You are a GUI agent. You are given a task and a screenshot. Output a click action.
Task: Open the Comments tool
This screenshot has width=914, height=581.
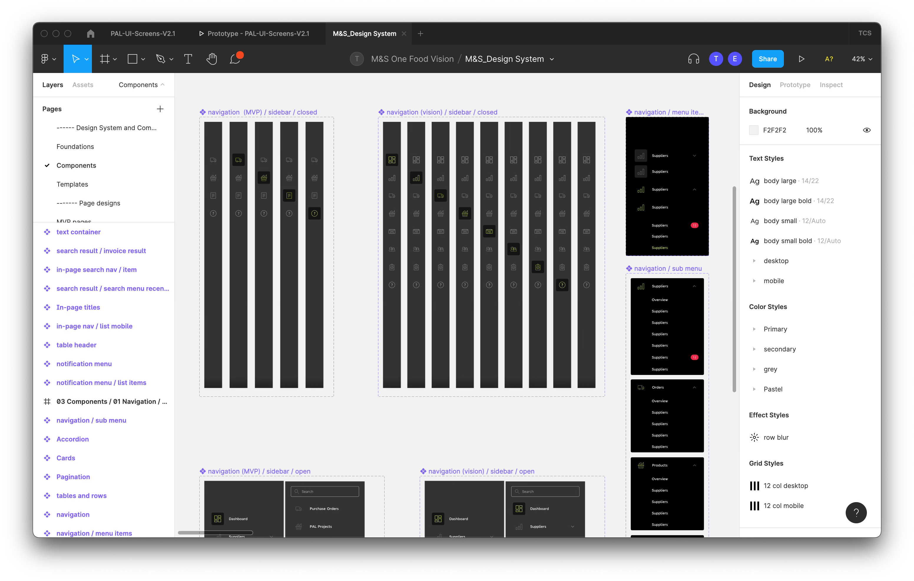235,59
